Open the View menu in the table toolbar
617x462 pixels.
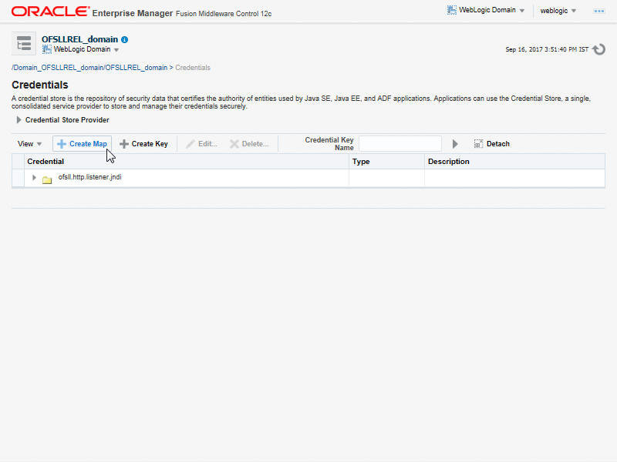(x=29, y=144)
